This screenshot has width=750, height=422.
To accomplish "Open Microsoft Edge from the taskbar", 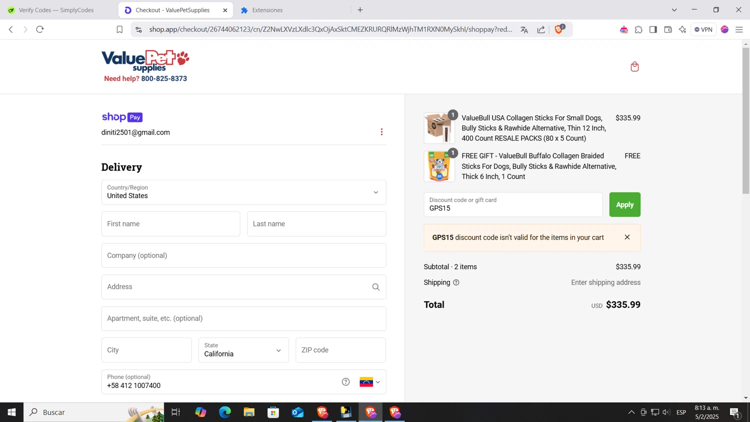I will click(x=225, y=412).
